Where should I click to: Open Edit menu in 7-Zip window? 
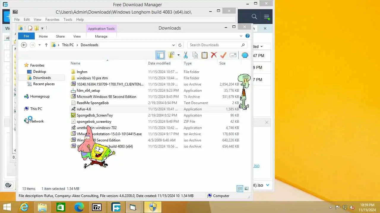27,20
